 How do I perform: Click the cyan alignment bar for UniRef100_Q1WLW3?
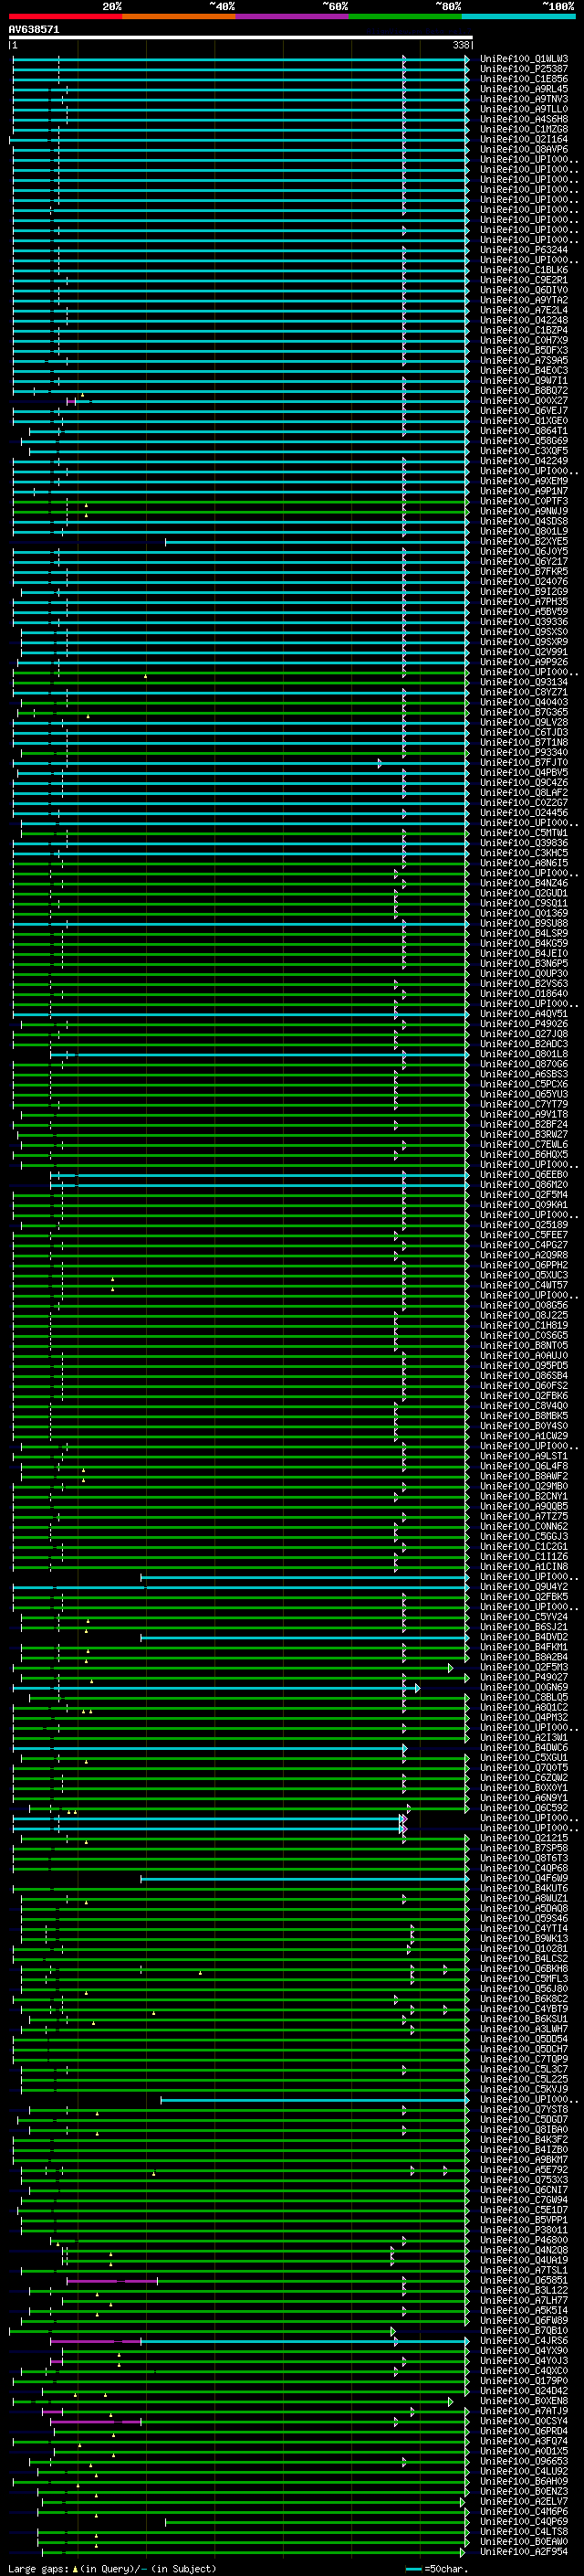click(x=241, y=59)
